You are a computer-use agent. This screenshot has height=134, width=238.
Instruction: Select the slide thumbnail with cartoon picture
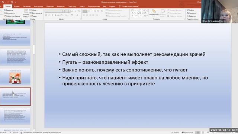[15, 77]
